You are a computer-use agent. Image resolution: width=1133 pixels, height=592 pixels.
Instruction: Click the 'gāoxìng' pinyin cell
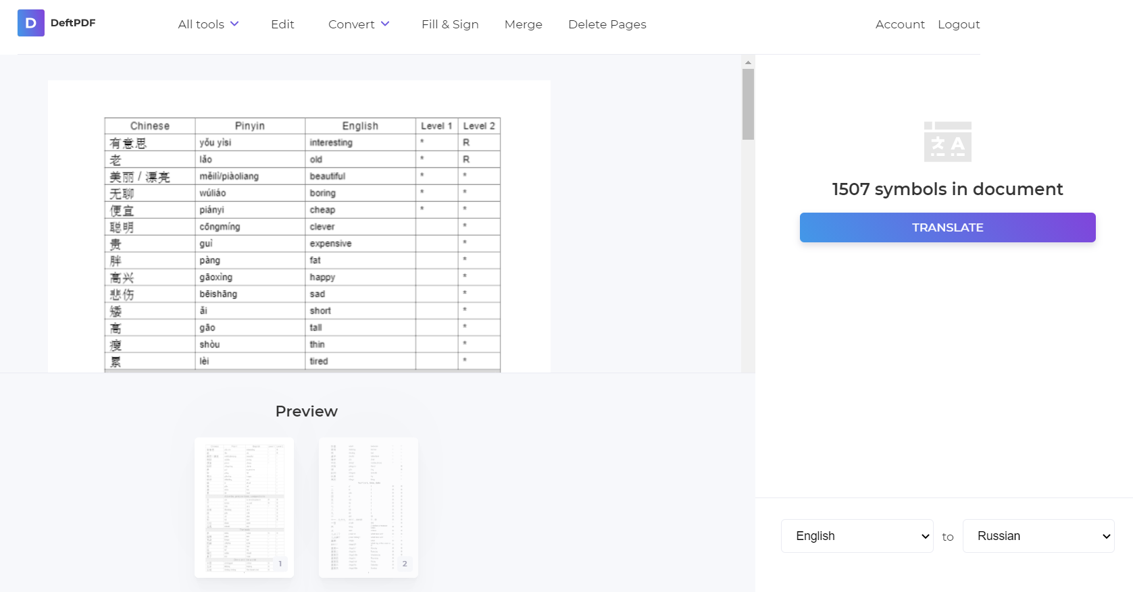(250, 277)
